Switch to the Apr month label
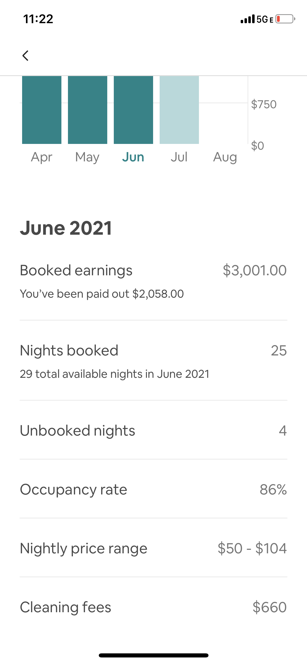The height and width of the screenshot is (664, 307). click(x=42, y=157)
